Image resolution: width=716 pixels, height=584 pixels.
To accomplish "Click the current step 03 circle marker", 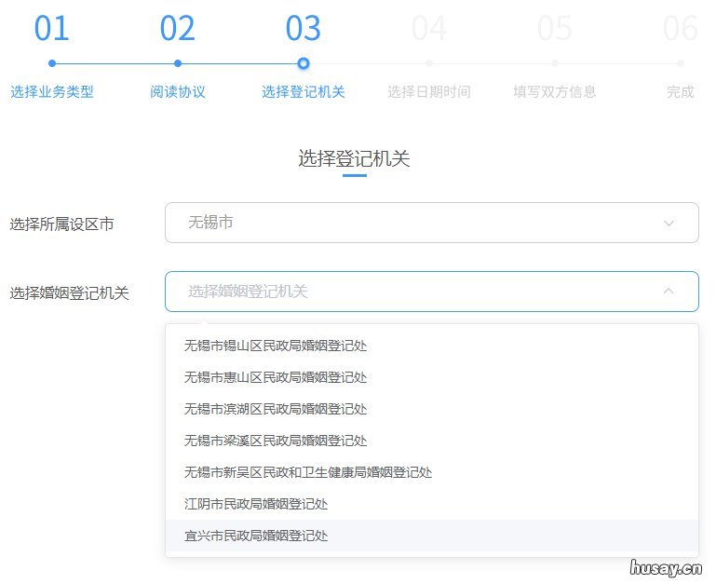I will click(304, 63).
